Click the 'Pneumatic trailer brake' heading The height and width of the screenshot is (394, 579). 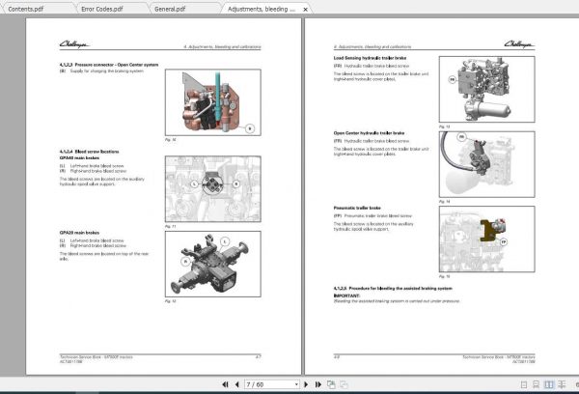tap(357, 208)
